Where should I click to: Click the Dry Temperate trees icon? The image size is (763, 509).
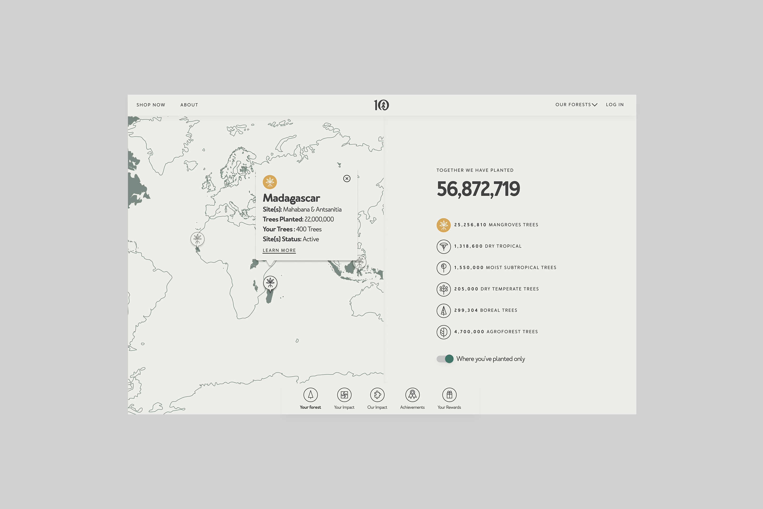(x=443, y=289)
